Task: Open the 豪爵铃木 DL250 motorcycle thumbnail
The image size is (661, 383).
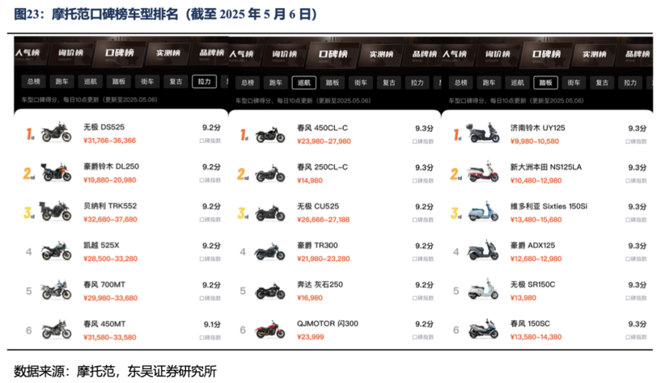Action: [x=56, y=172]
